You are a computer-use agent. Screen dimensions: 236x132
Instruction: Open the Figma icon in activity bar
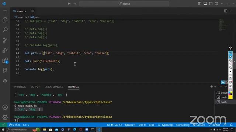coord(5,70)
